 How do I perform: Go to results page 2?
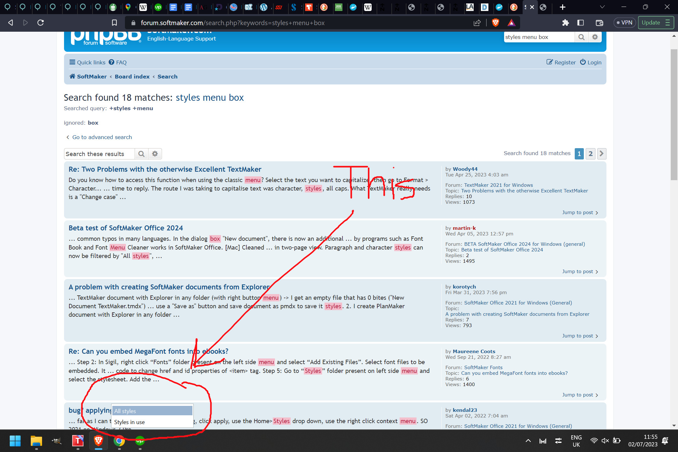point(590,153)
